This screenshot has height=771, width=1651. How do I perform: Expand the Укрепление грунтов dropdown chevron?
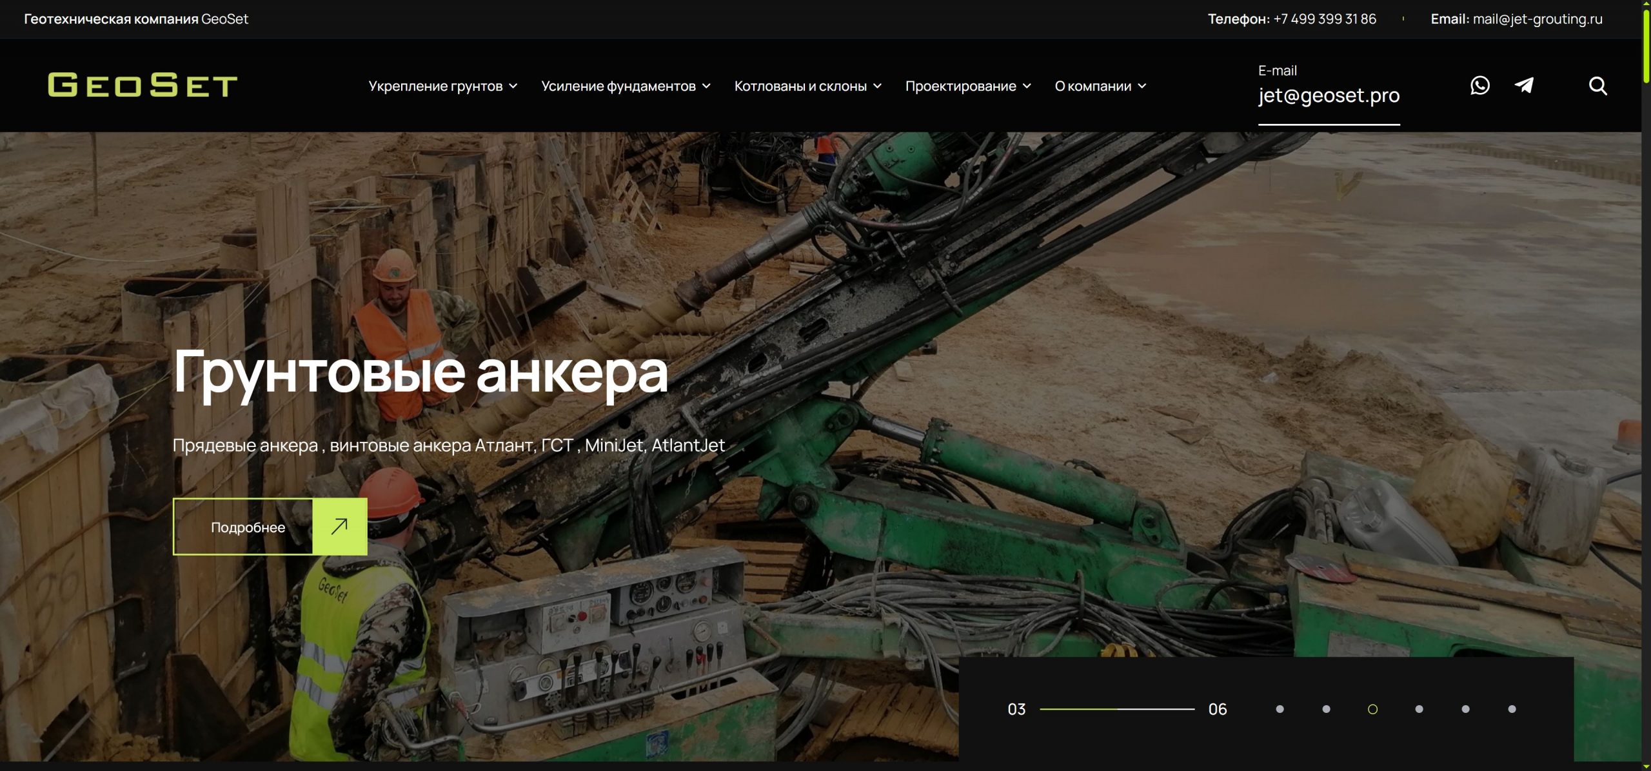[513, 86]
